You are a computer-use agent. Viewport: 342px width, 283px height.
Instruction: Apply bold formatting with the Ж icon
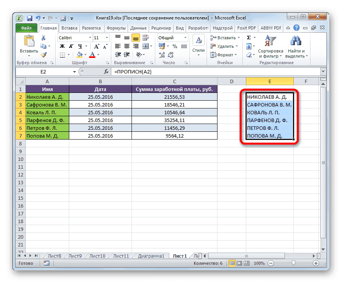click(62, 46)
